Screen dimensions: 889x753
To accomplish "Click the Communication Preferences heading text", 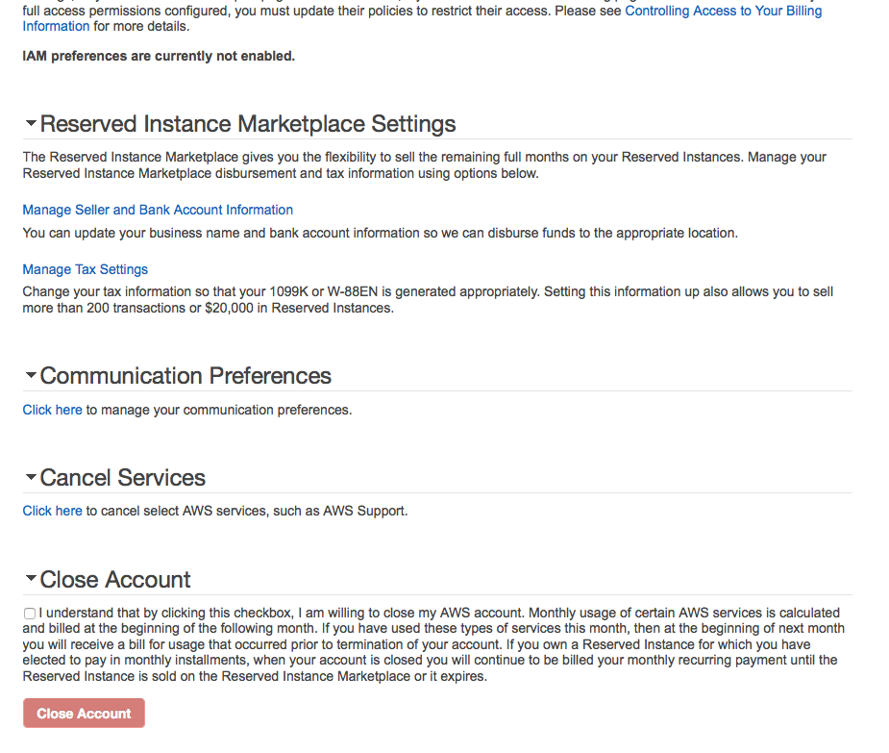I will coord(185,375).
